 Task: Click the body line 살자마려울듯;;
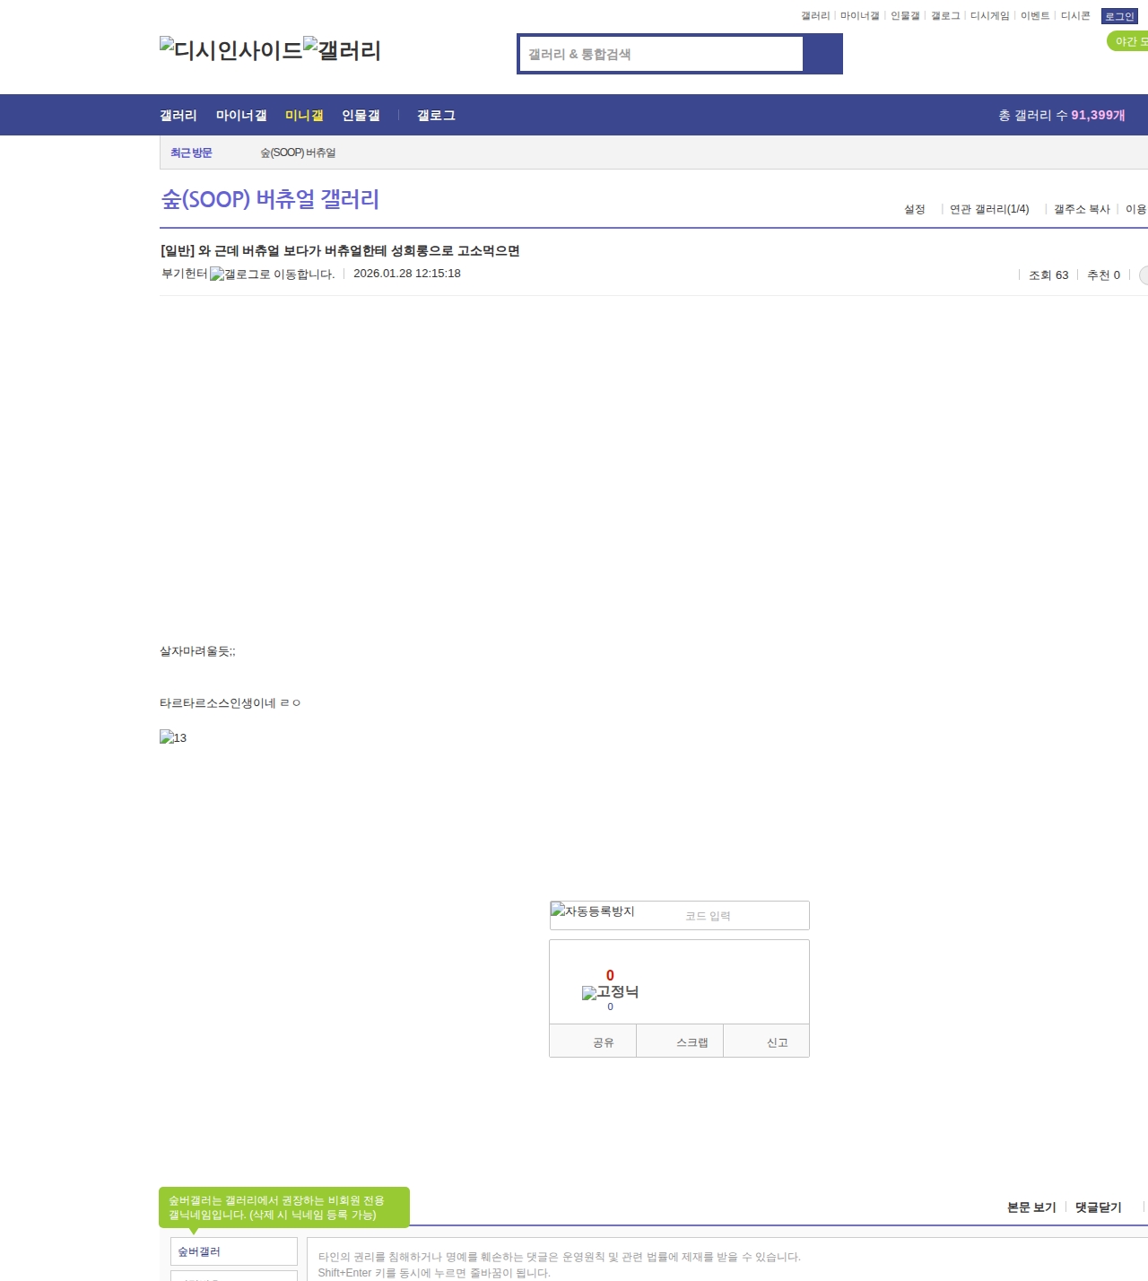click(197, 651)
